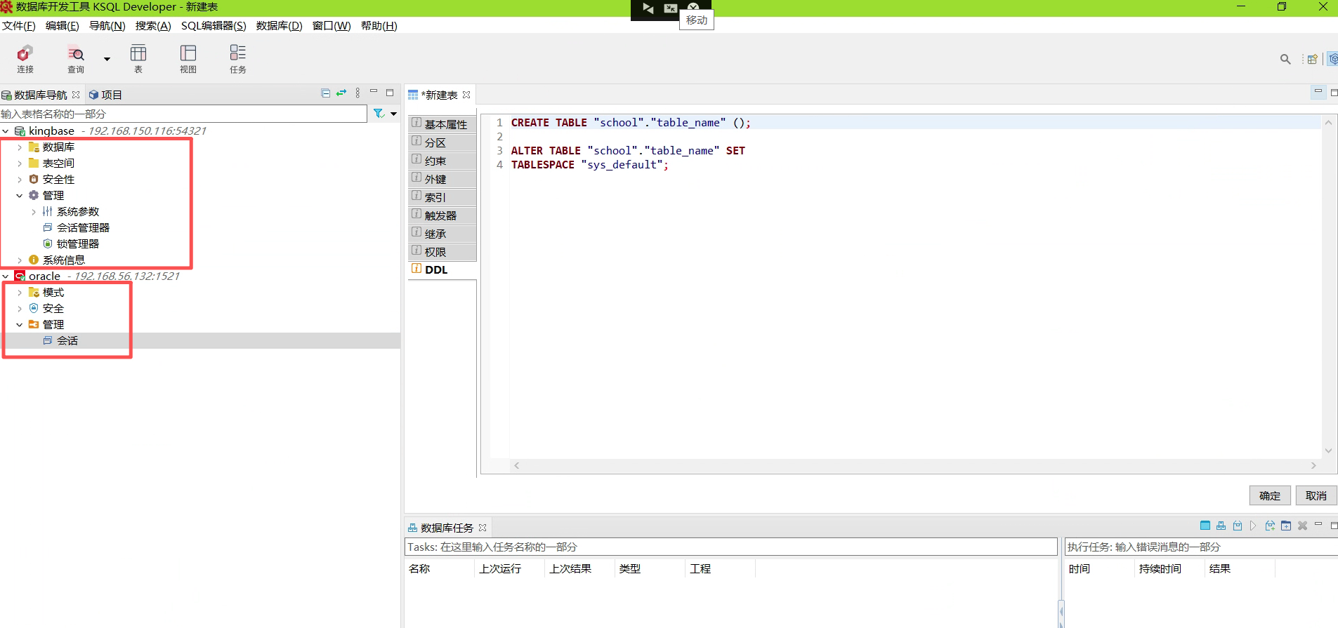
Task: Click the 视图 (View) toolbar icon
Action: (x=188, y=58)
